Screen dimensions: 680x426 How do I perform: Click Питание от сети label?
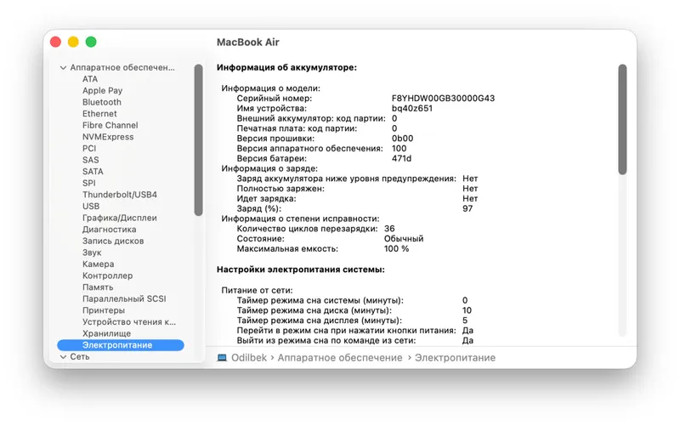pos(258,290)
